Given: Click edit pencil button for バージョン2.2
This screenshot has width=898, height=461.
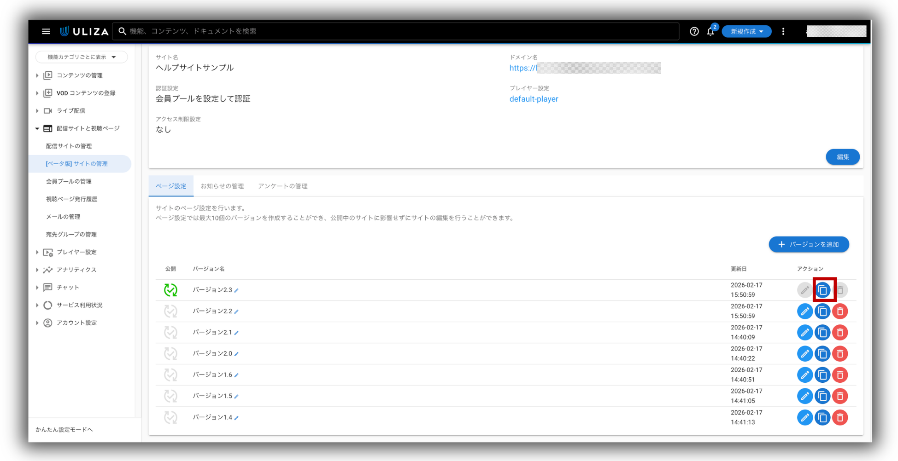Looking at the screenshot, I should (804, 311).
